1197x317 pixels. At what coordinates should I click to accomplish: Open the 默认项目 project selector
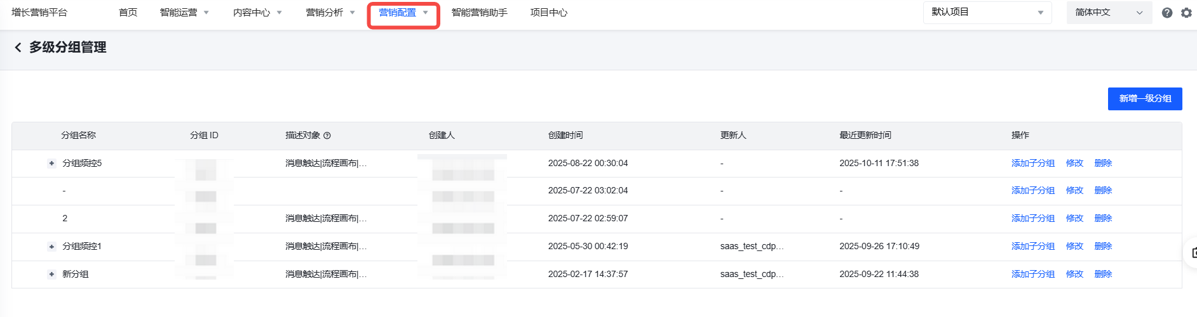tap(987, 13)
